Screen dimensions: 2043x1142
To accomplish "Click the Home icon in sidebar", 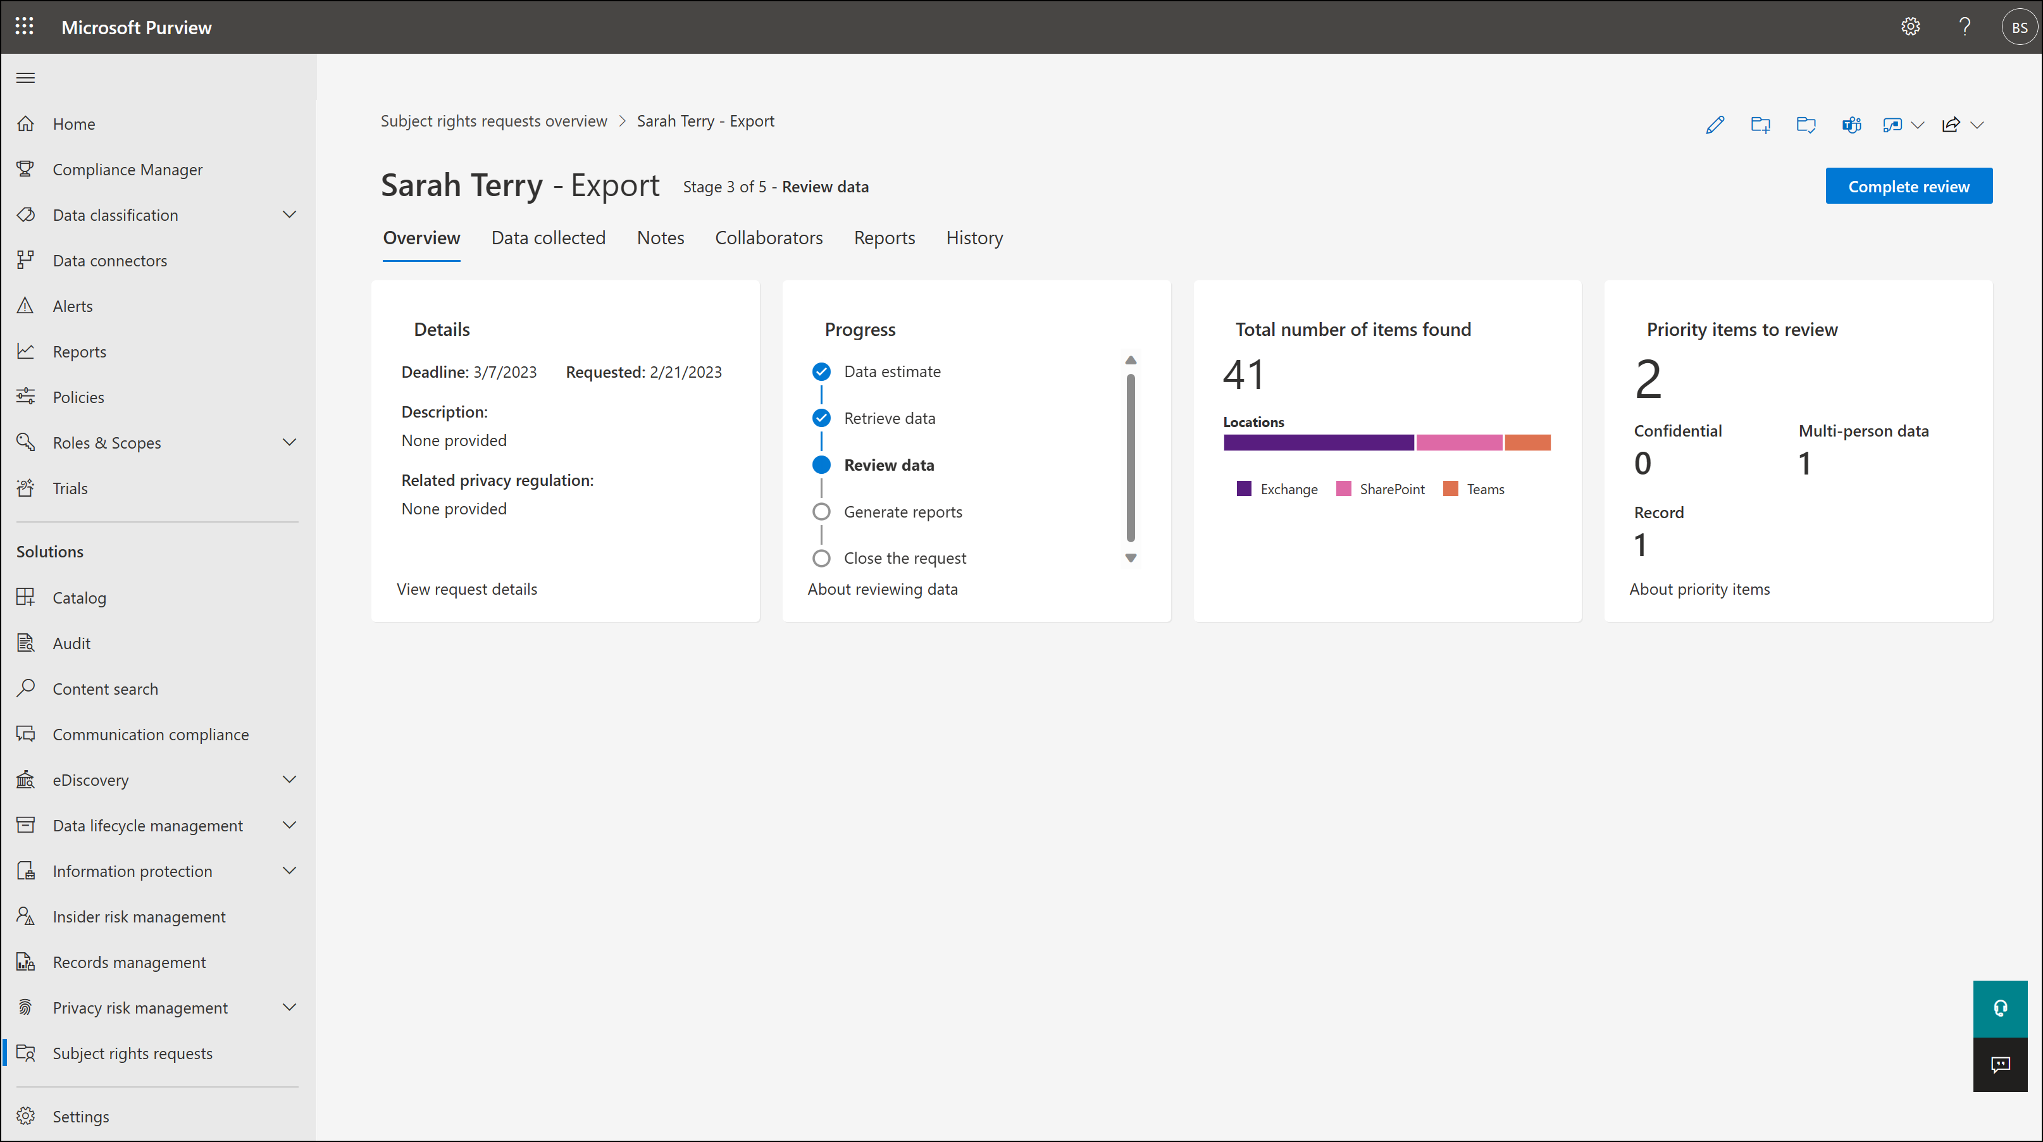I will tap(25, 124).
